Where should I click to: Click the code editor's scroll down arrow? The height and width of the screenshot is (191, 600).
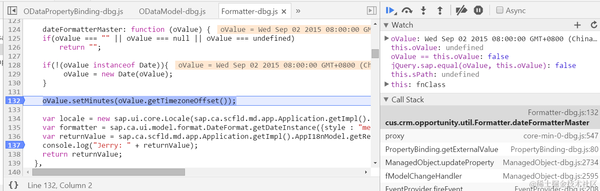[375, 163]
